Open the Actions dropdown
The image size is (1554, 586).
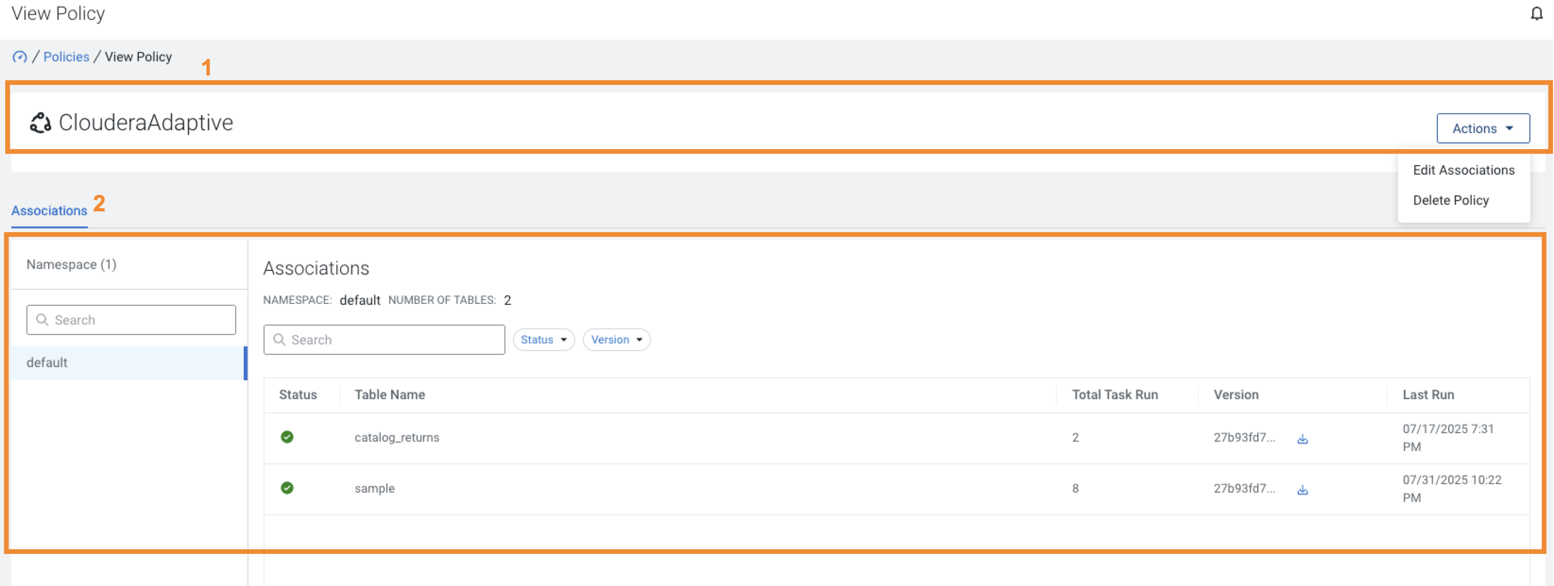point(1483,128)
